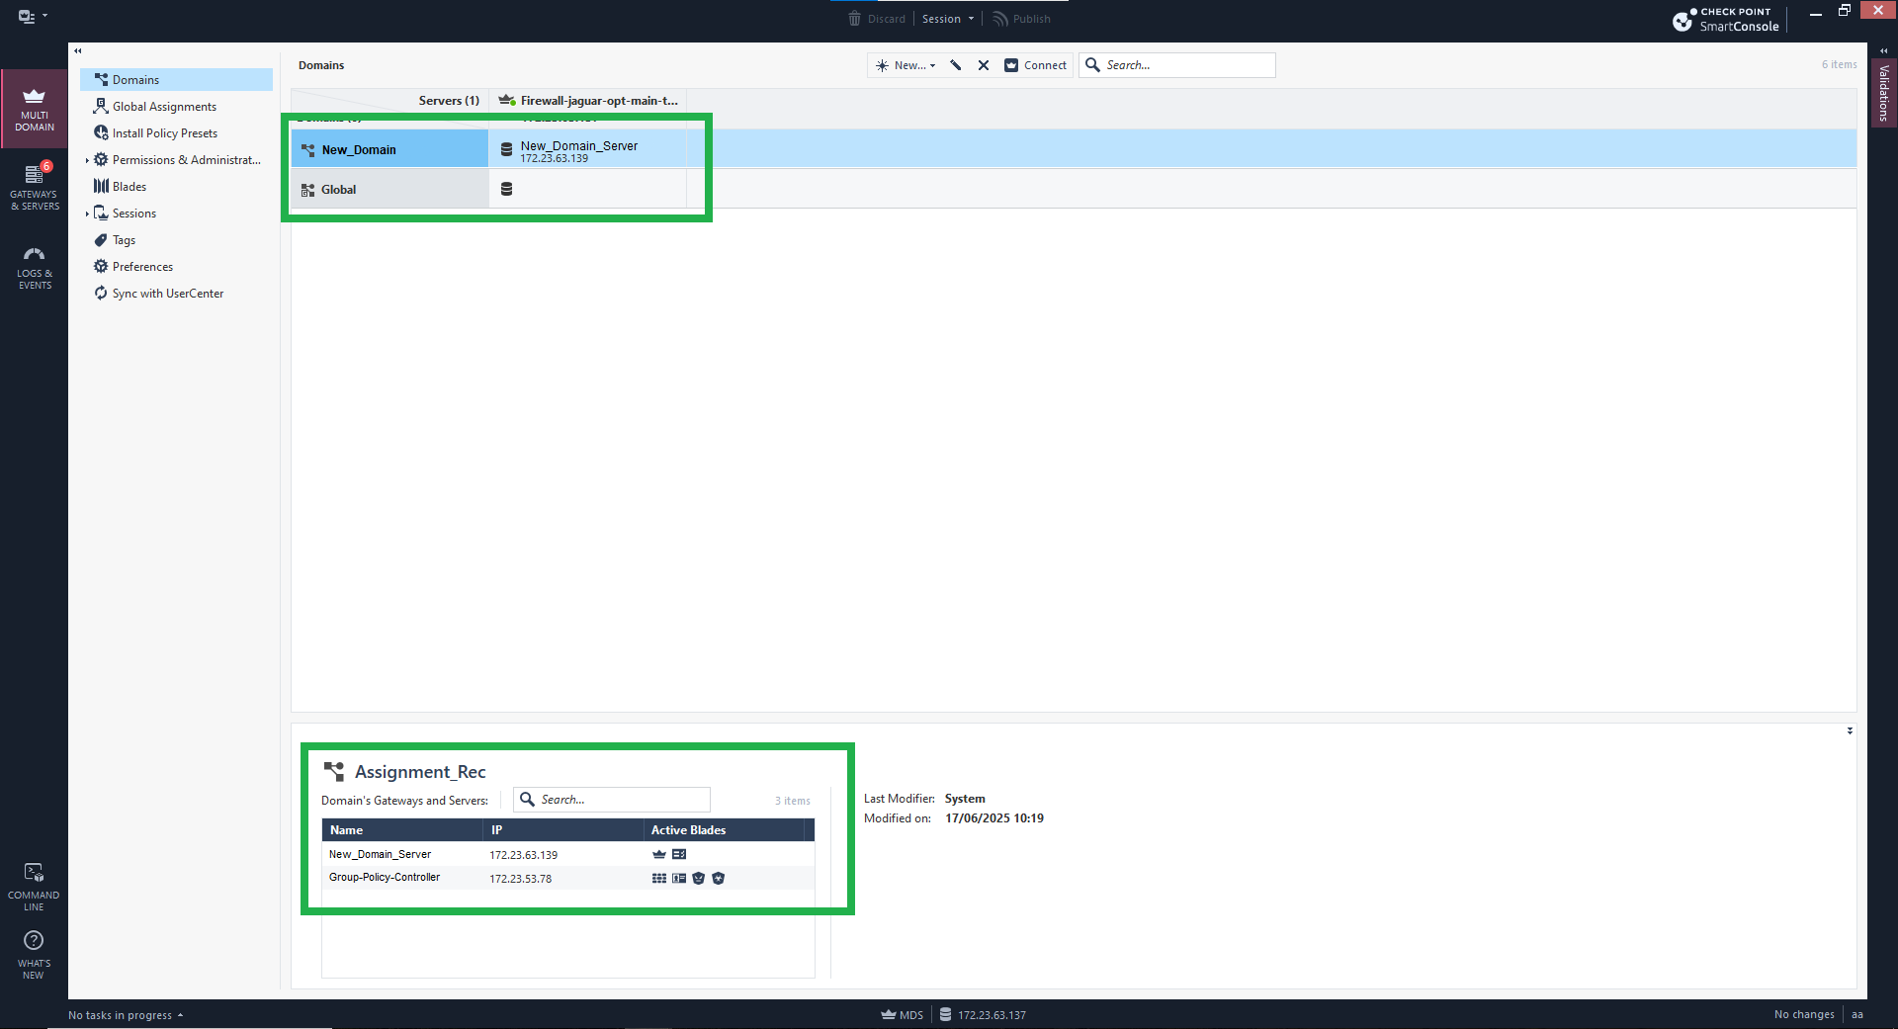Open the Logs & Events view
This screenshot has width=1898, height=1029.
click(x=35, y=267)
